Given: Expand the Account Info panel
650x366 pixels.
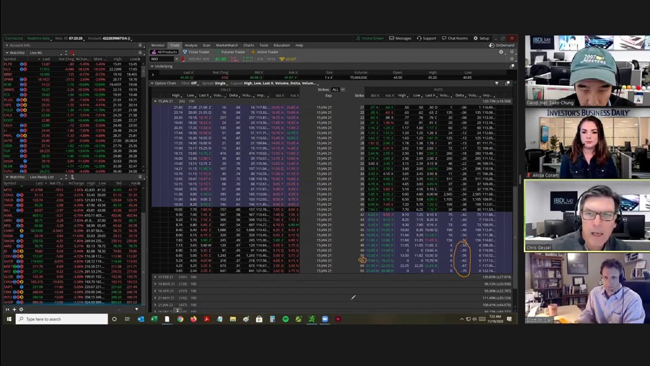Looking at the screenshot, I should (x=7, y=45).
